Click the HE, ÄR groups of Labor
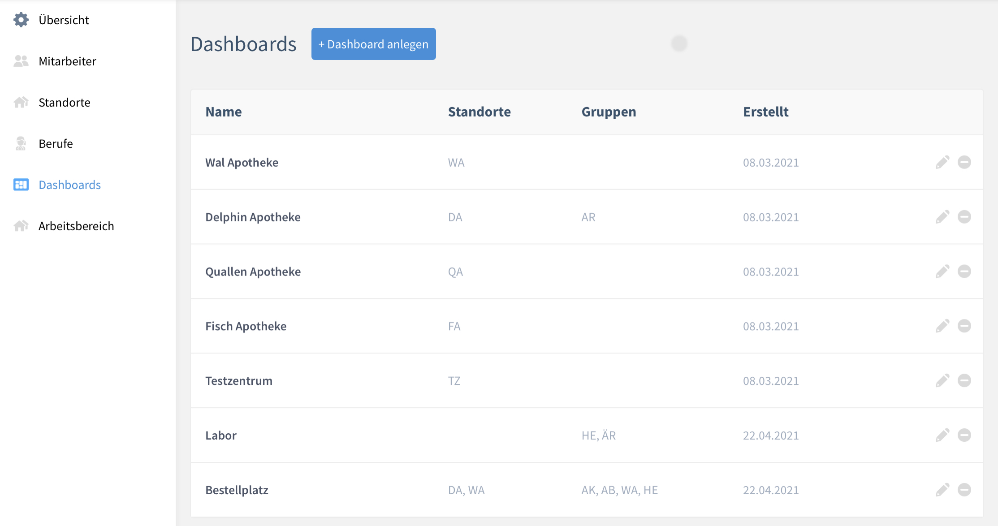The image size is (998, 526). (599, 435)
